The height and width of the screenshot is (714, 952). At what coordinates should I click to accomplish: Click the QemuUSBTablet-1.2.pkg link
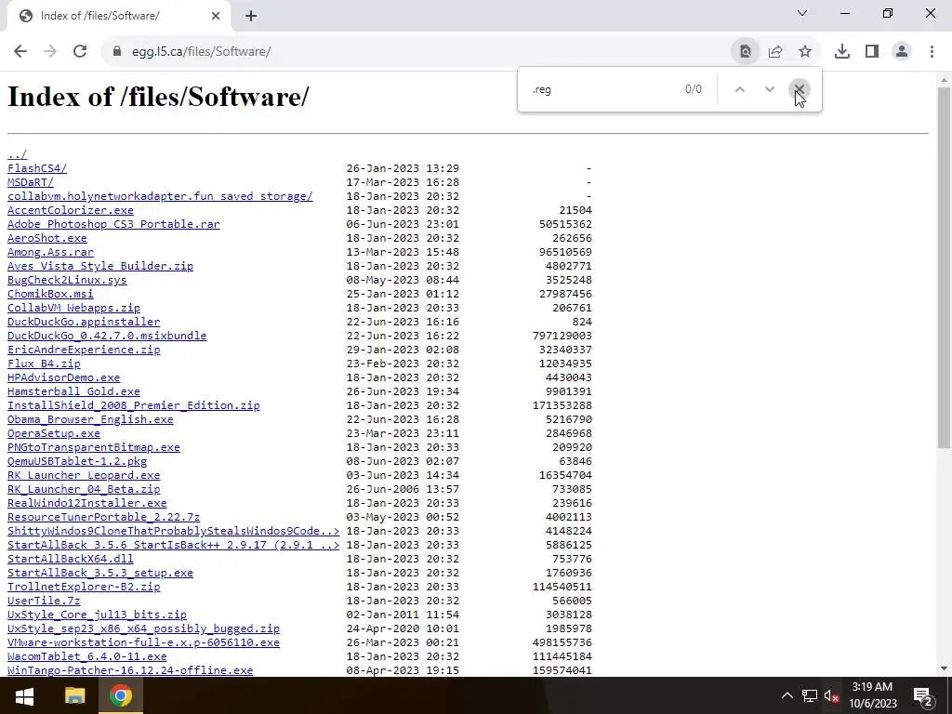tap(77, 461)
